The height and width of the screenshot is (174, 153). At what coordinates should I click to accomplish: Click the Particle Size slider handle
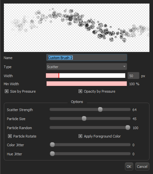pyautogui.click(x=84, y=118)
